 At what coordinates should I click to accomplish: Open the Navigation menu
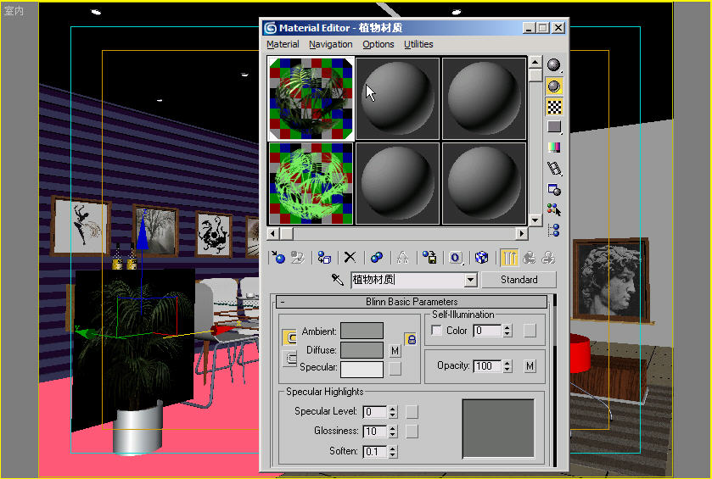click(330, 44)
